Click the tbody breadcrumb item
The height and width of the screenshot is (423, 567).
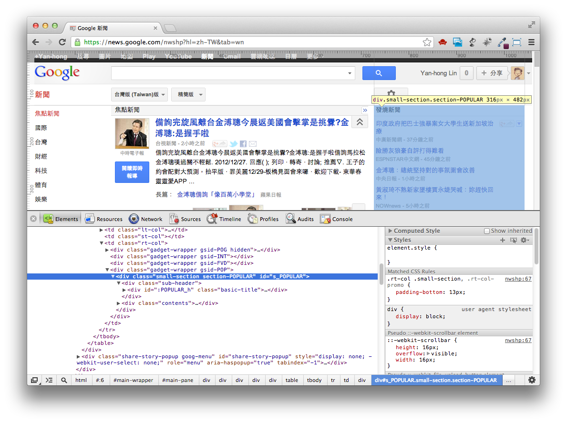(x=314, y=380)
